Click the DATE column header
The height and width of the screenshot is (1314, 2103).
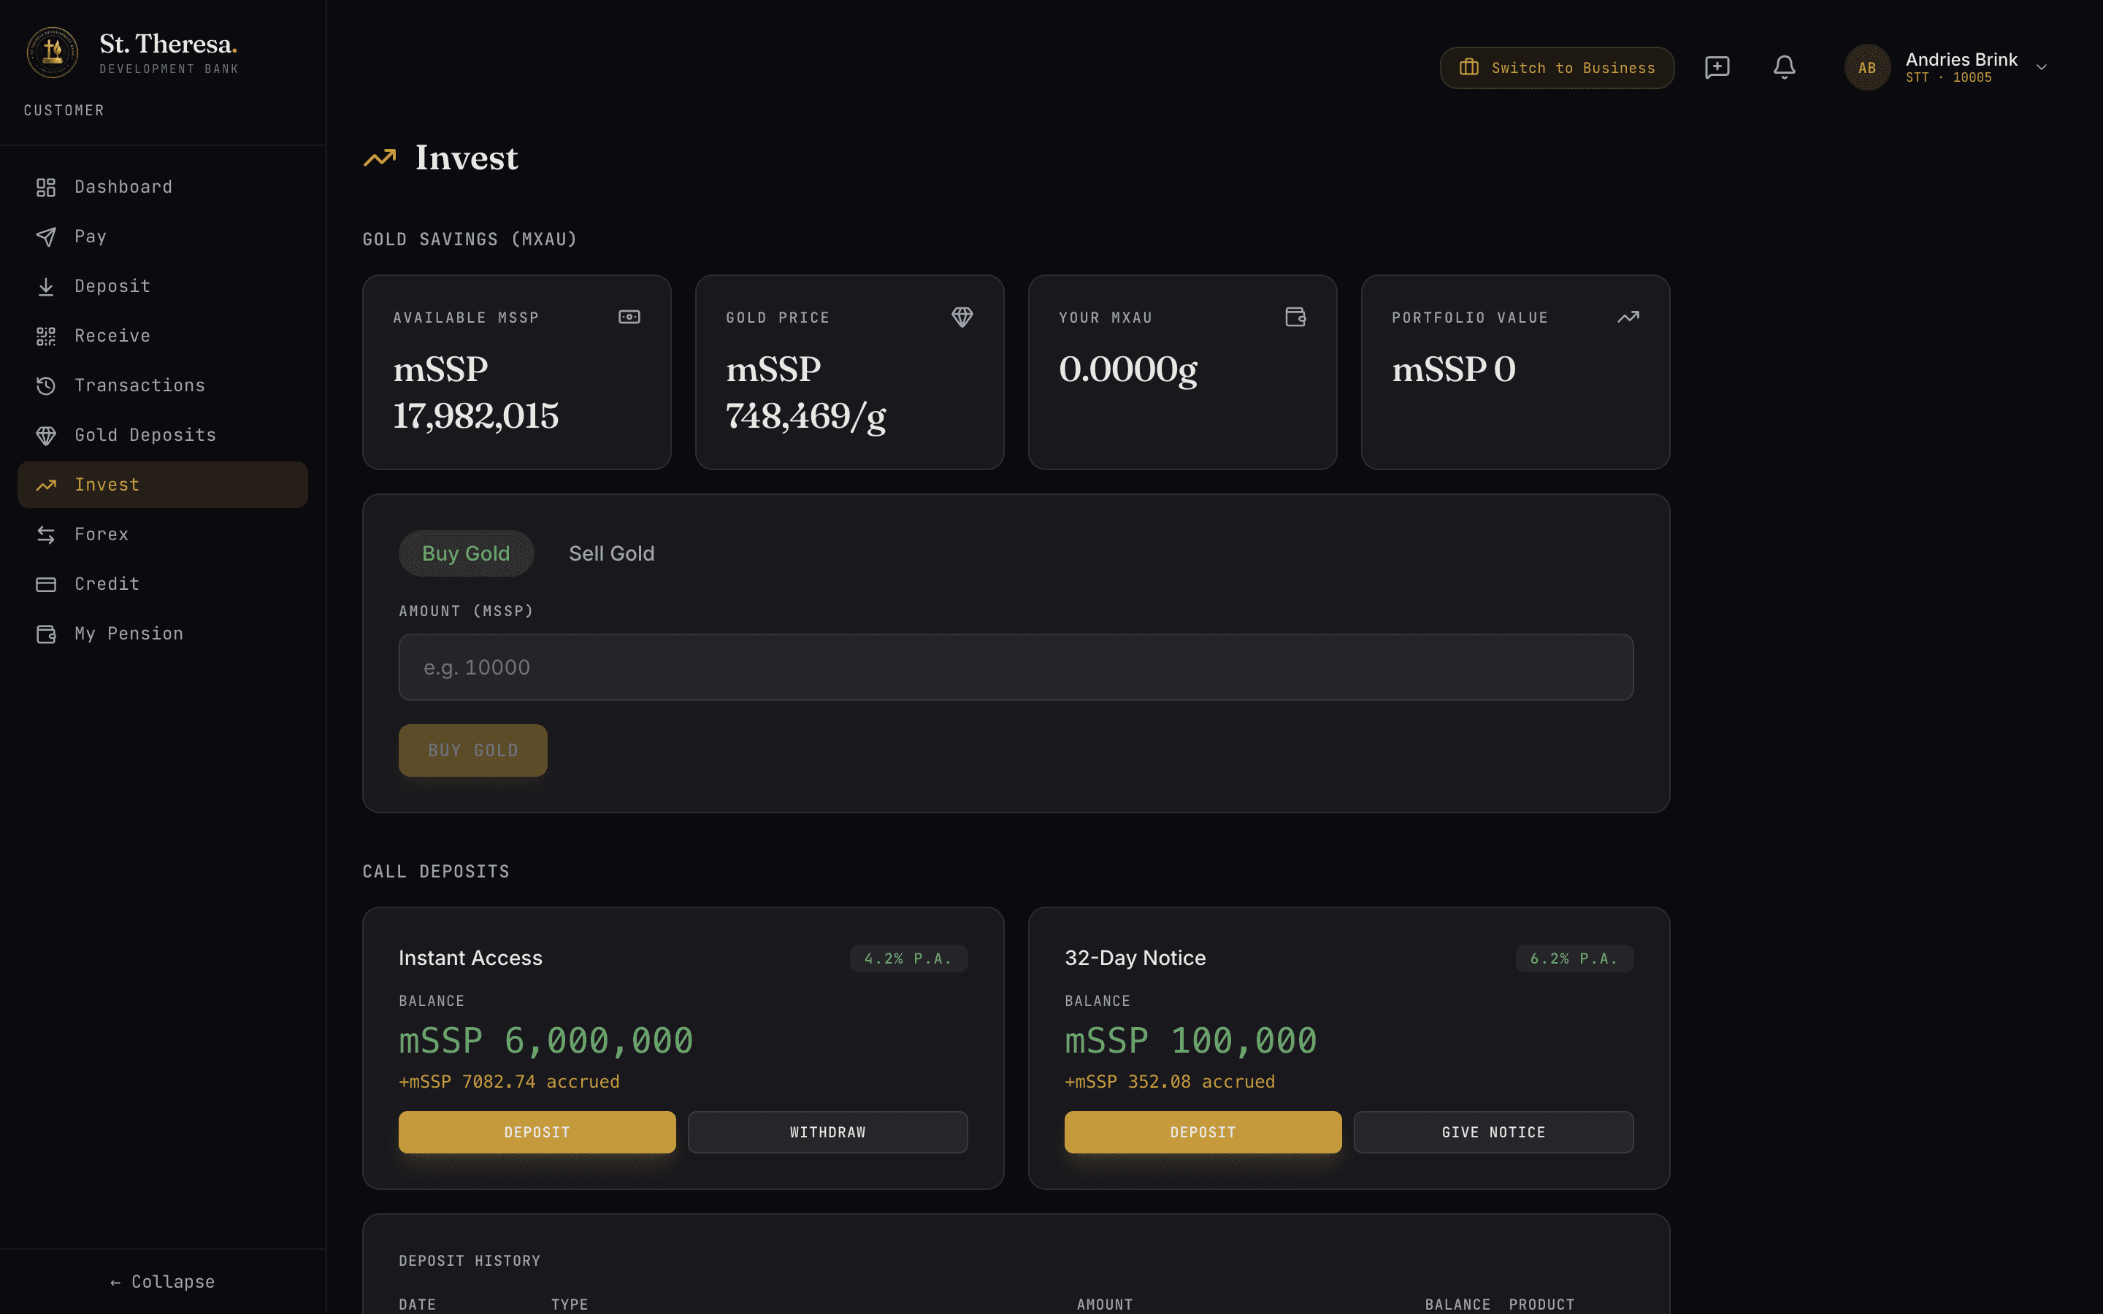[x=417, y=1305]
